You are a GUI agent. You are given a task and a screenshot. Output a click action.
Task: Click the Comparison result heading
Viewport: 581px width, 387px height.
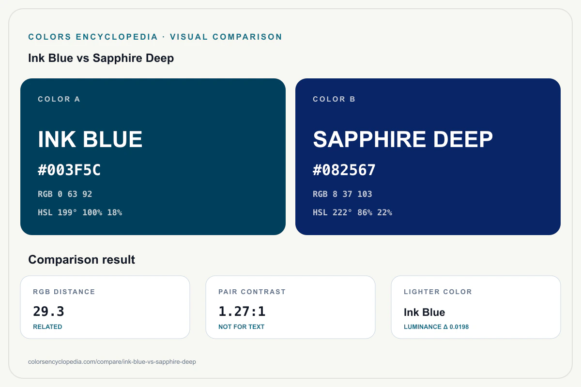pyautogui.click(x=82, y=260)
